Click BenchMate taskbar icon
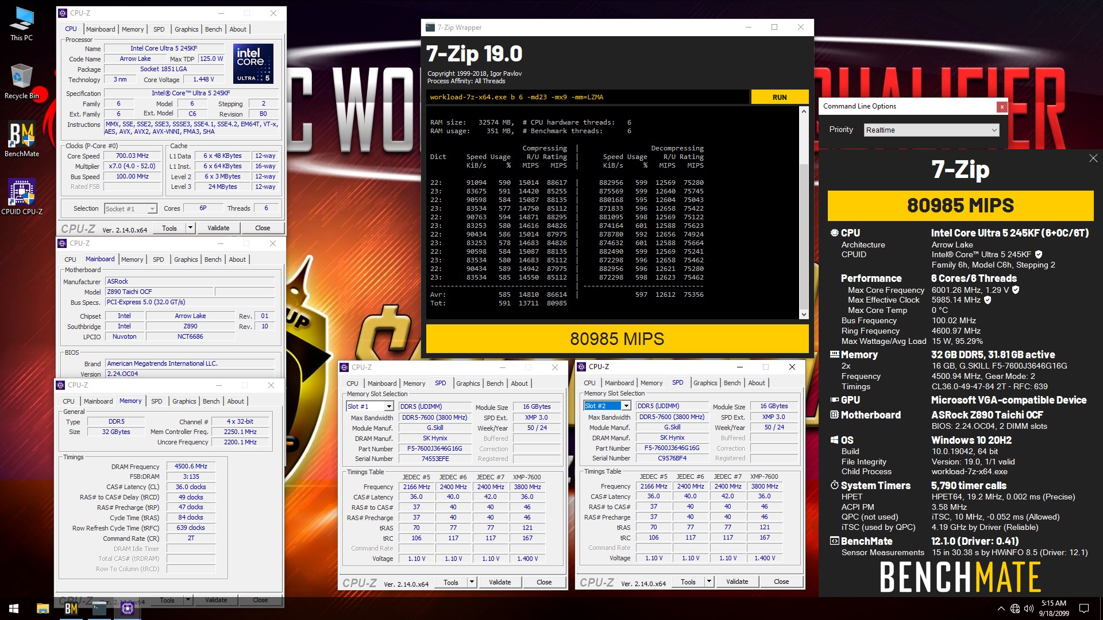 point(71,609)
